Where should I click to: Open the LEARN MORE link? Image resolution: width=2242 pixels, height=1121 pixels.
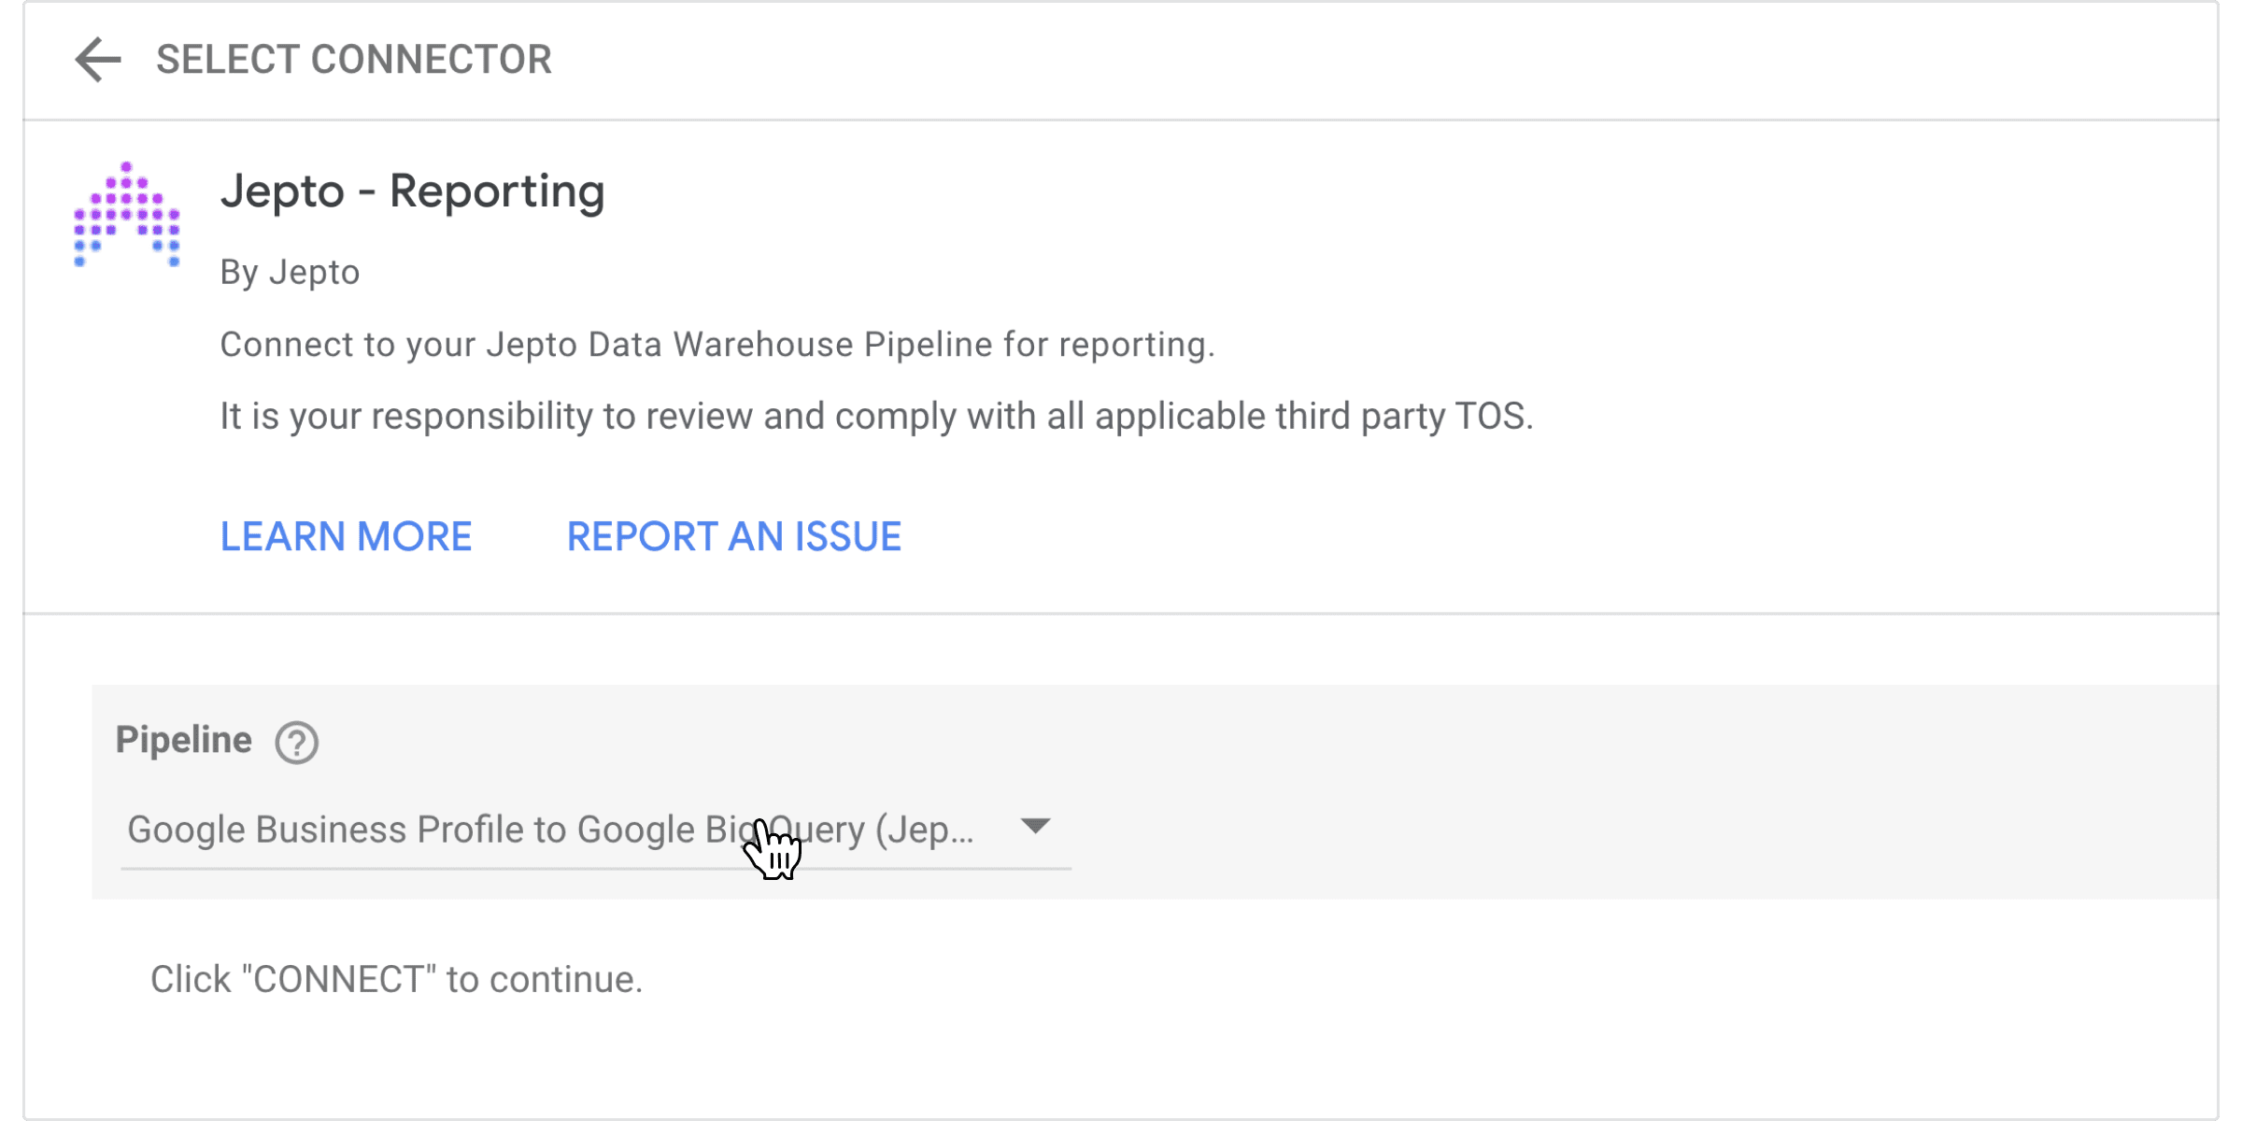346,536
